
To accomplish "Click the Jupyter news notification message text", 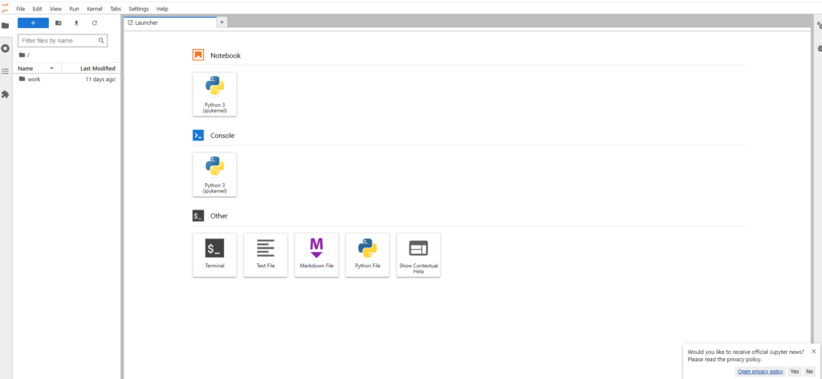I will coord(746,356).
